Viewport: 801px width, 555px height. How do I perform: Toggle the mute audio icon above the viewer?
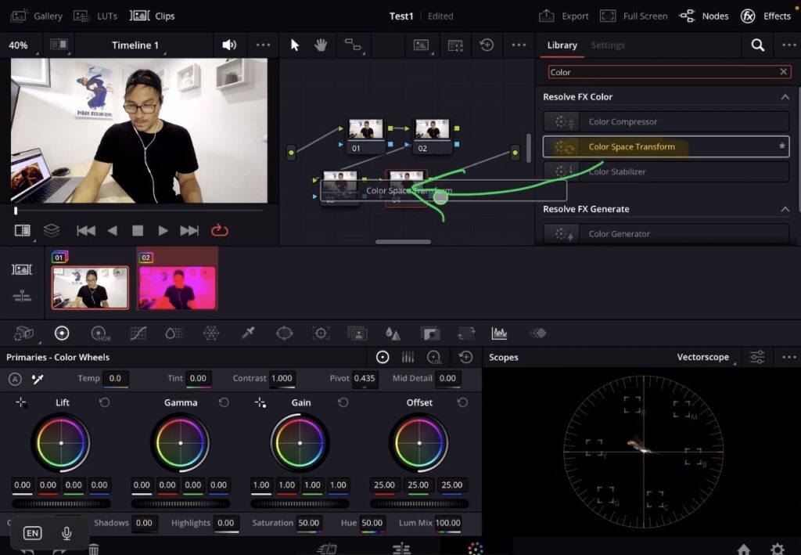click(x=228, y=45)
